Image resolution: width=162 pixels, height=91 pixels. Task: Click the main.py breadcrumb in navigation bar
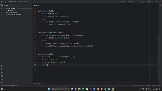14,86
